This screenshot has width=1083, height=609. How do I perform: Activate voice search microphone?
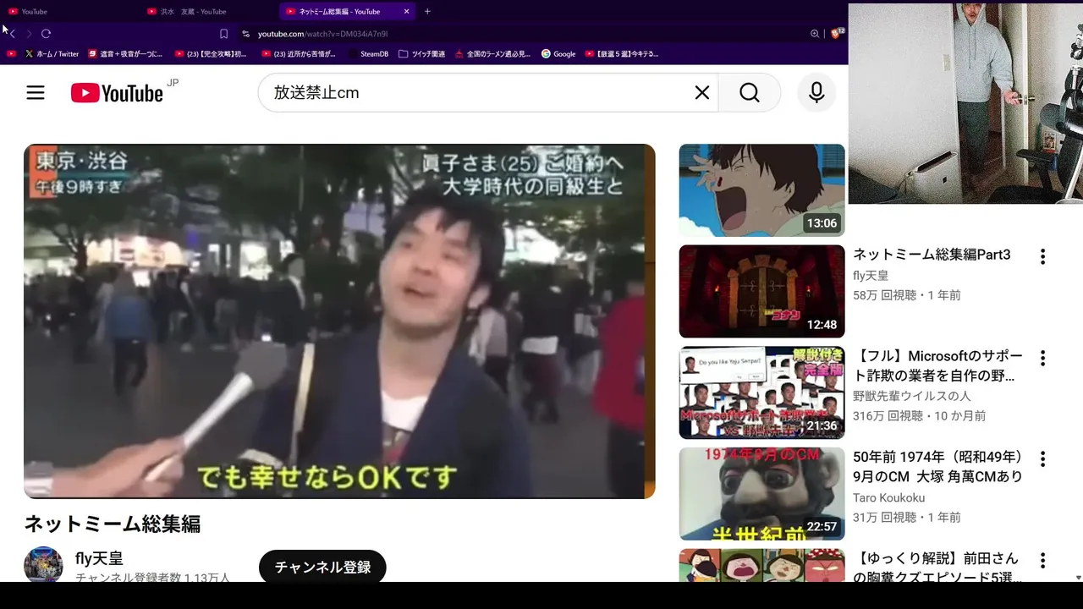pos(816,93)
